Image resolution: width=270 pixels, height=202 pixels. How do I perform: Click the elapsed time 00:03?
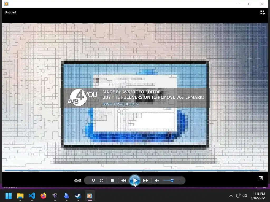tap(78, 180)
